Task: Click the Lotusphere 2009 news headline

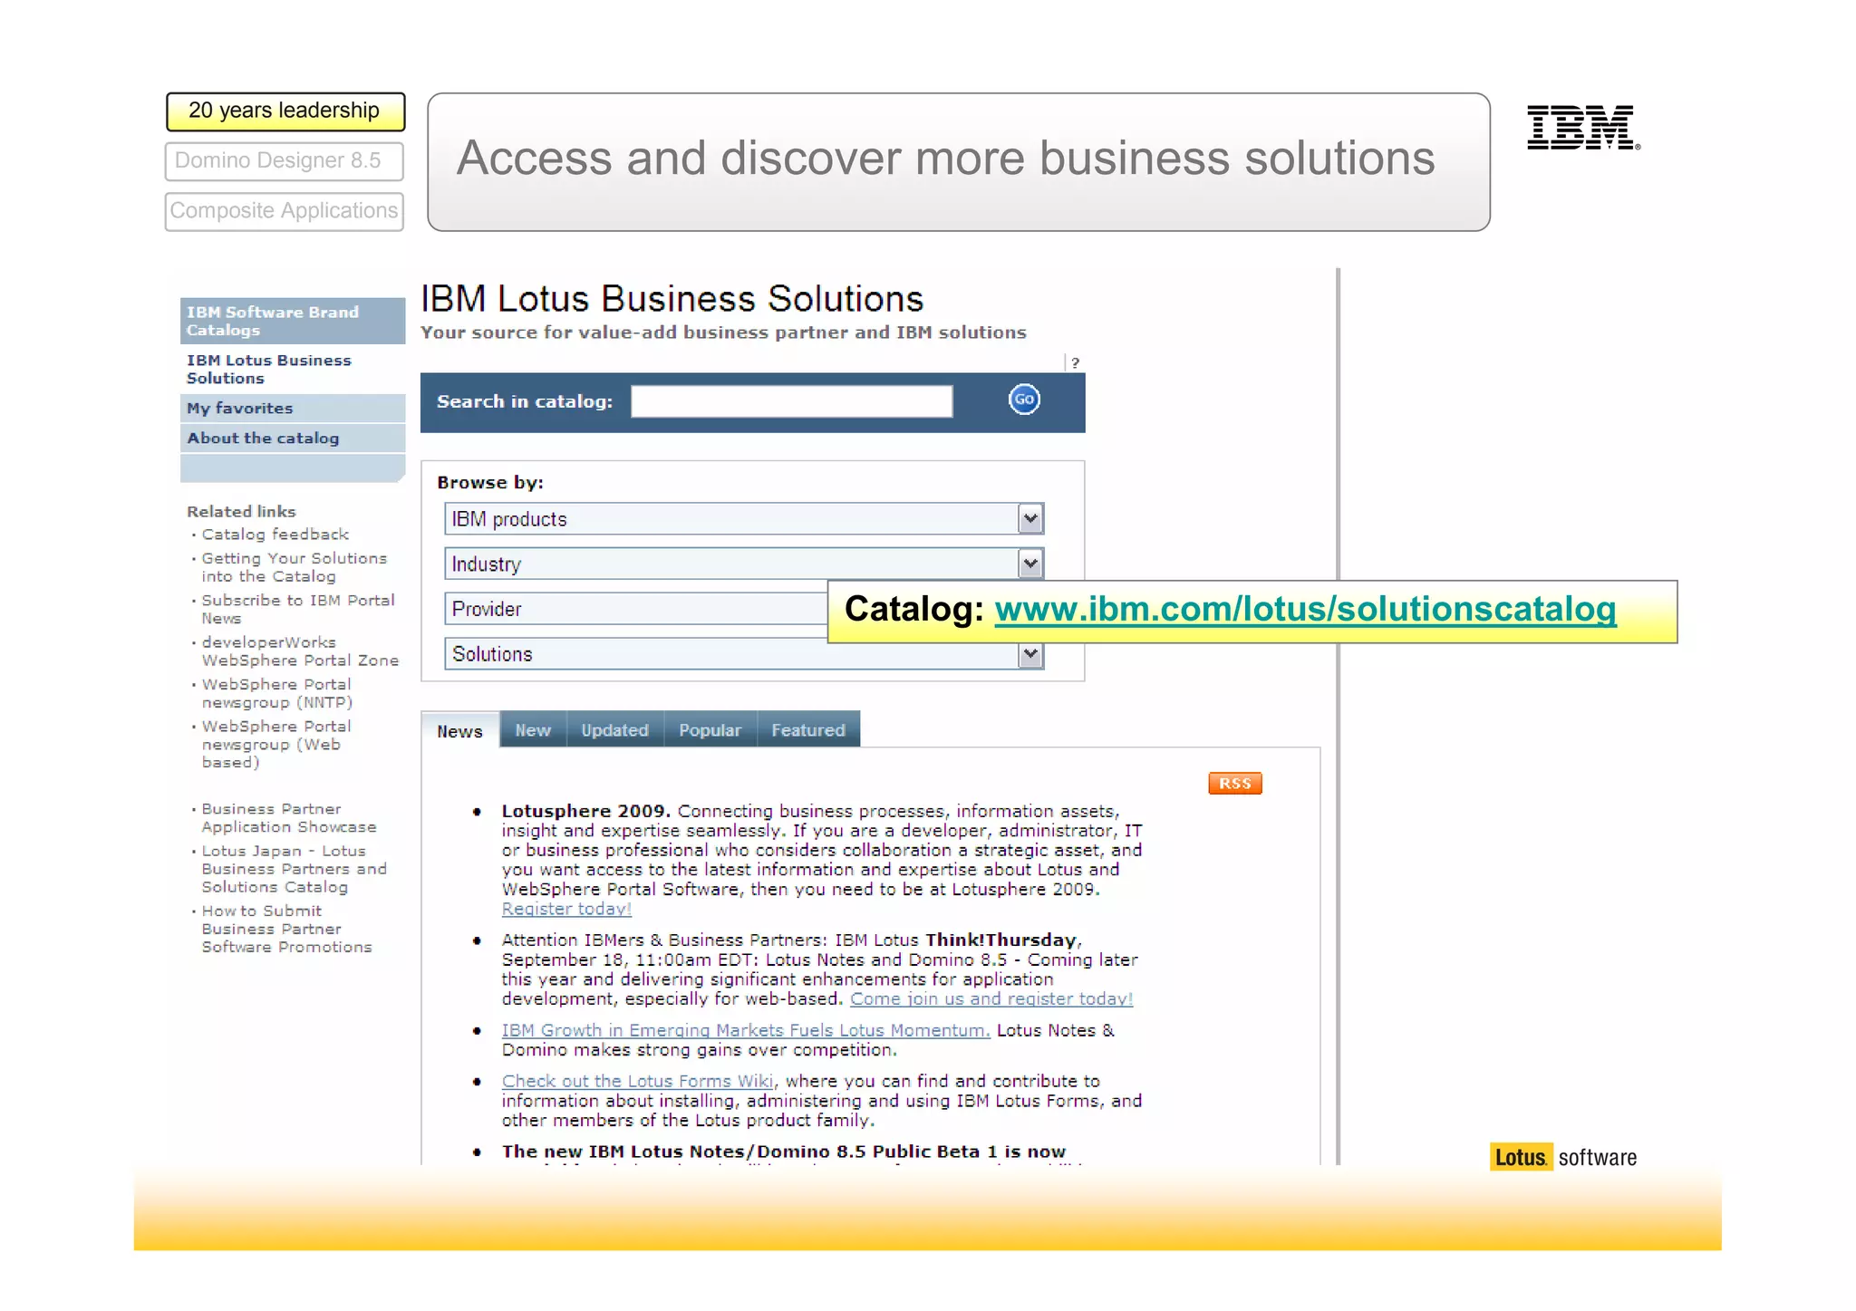Action: pos(585,811)
